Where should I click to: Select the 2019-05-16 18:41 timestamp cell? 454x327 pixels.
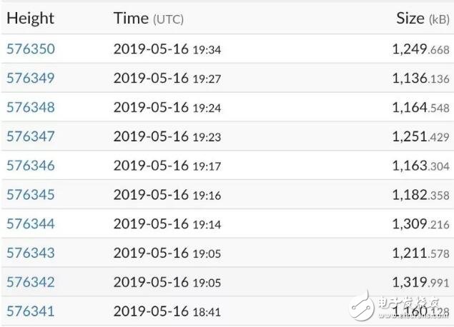167,311
